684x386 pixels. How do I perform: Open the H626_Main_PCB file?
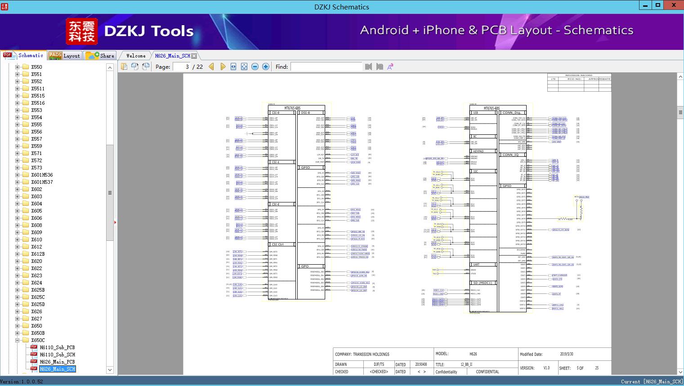coord(57,362)
